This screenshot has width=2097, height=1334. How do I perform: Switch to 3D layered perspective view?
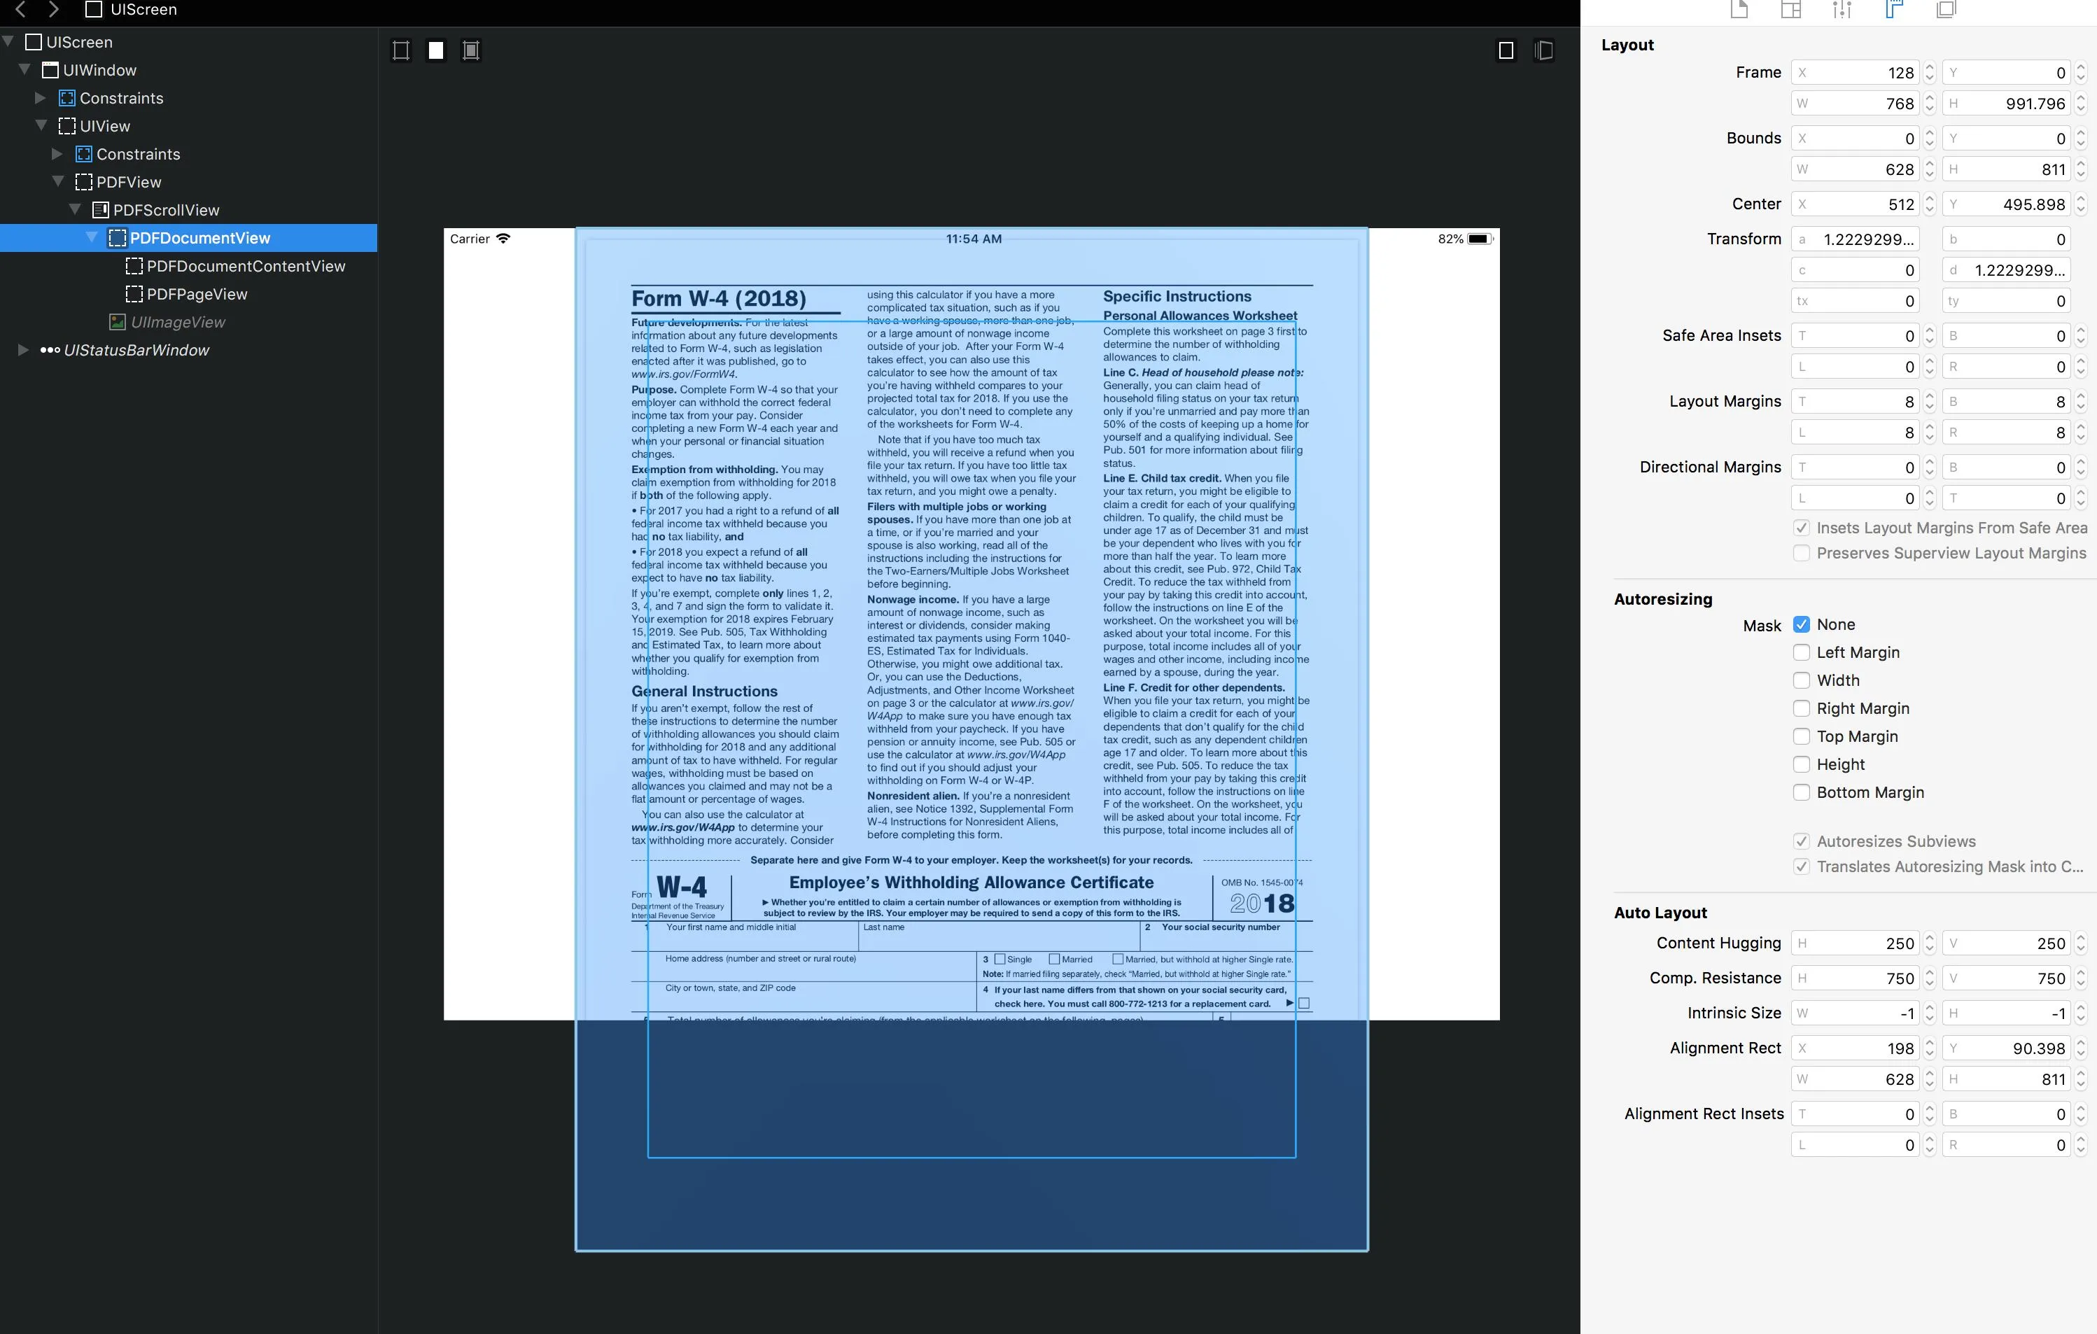(1543, 50)
